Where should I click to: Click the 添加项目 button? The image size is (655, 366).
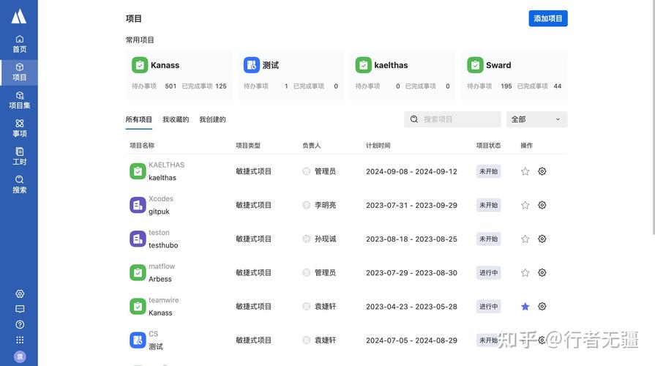pyautogui.click(x=547, y=18)
